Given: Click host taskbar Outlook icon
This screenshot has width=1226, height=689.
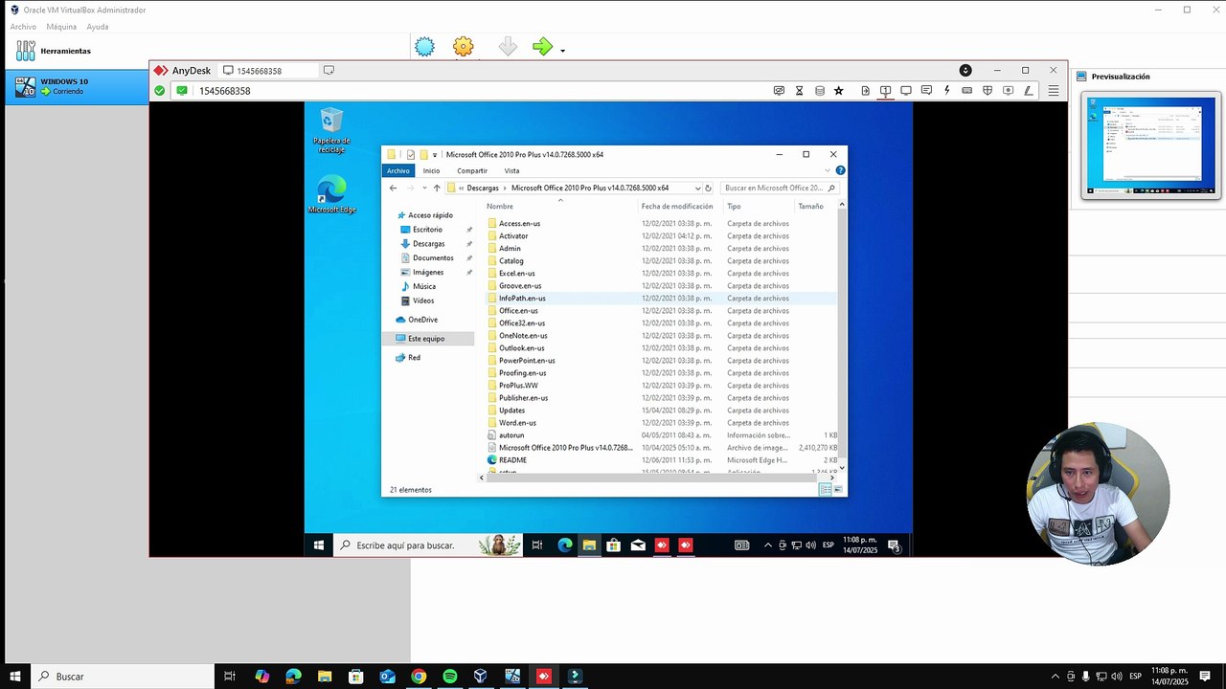Looking at the screenshot, I should click(x=387, y=677).
